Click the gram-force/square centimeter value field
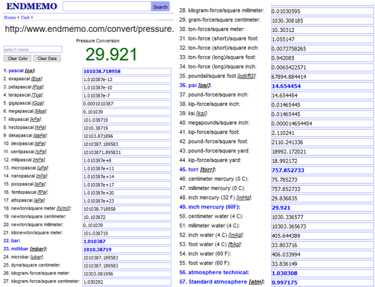This screenshot has width=375, height=287. tap(323, 21)
